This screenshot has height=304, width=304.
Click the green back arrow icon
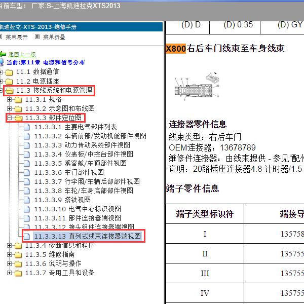tap(3, 54)
